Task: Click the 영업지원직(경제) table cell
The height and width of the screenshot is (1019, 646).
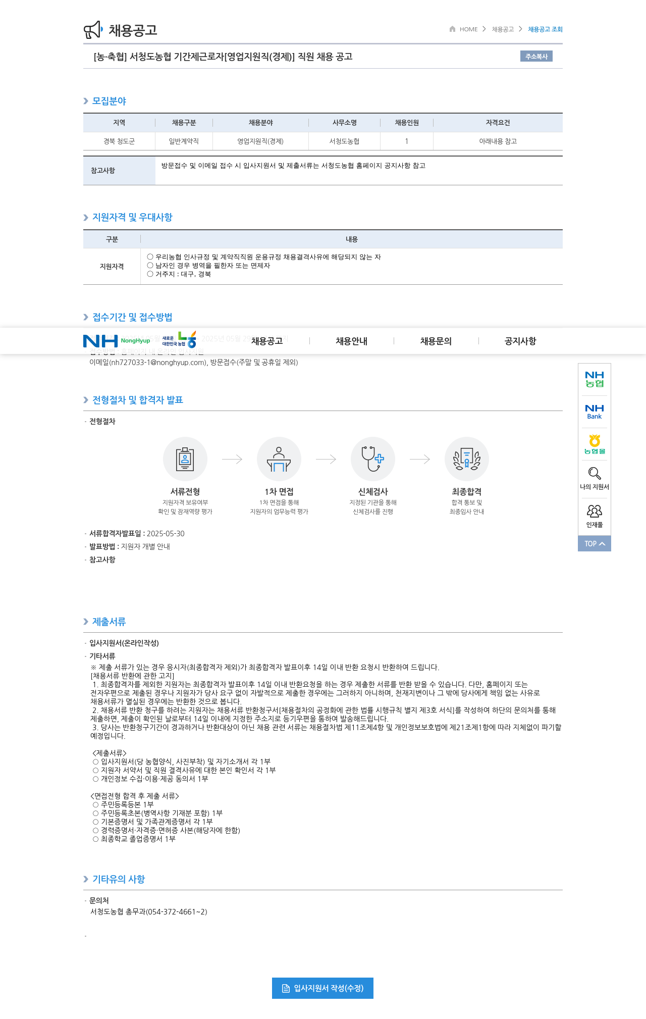Action: (x=260, y=141)
